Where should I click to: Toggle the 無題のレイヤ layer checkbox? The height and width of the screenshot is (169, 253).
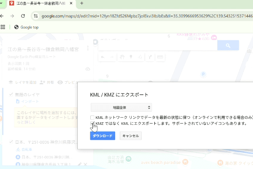click(x=11, y=94)
